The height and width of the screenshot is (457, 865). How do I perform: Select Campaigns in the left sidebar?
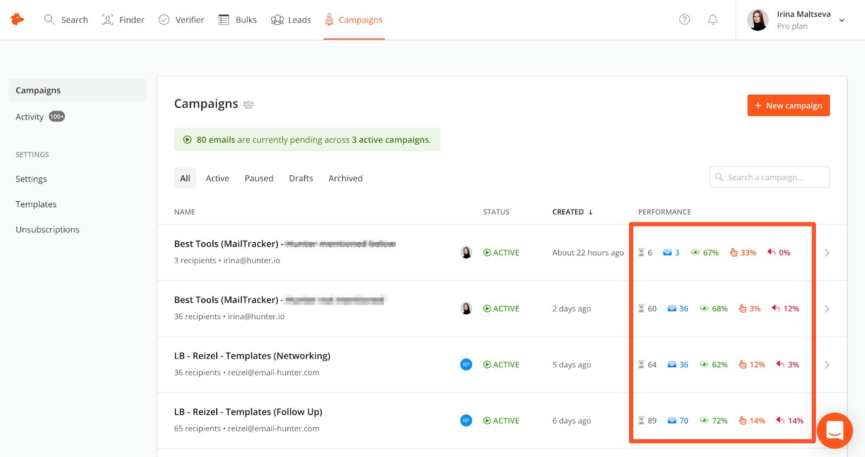click(77, 90)
